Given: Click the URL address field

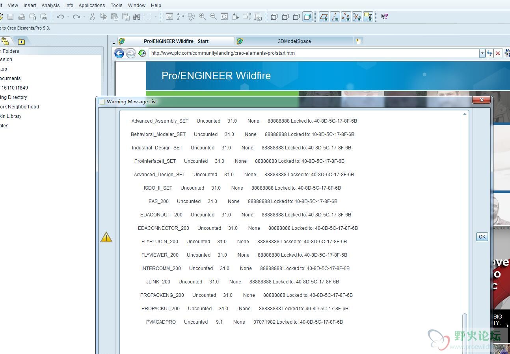Looking at the screenshot, I should point(314,53).
